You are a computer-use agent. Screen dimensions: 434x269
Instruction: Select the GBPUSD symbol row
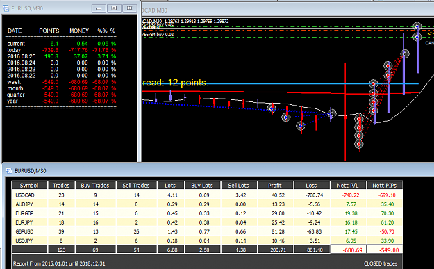coord(207,231)
